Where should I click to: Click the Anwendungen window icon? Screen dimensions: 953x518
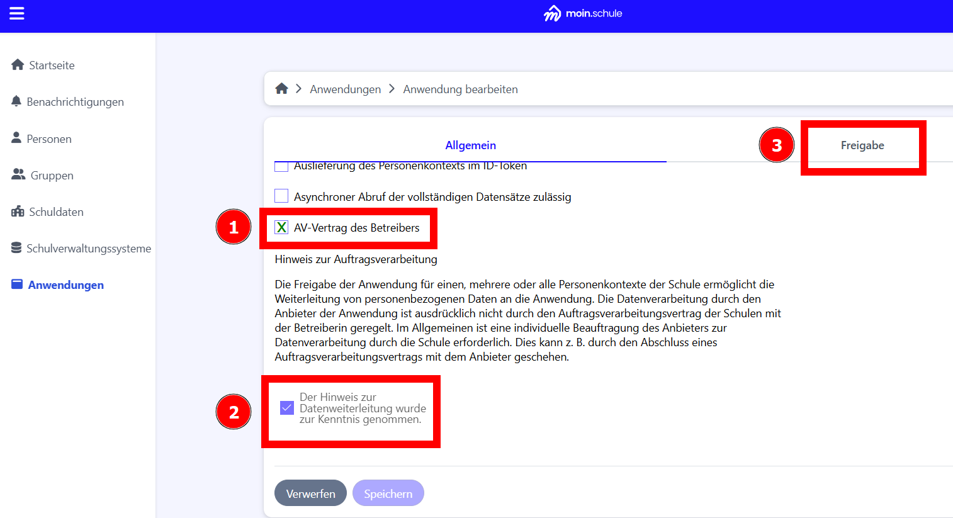click(17, 284)
